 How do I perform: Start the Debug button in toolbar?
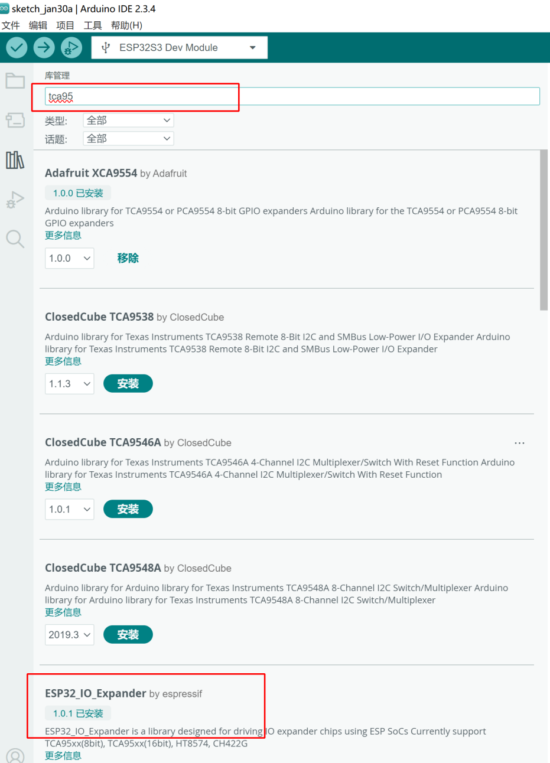coord(71,47)
